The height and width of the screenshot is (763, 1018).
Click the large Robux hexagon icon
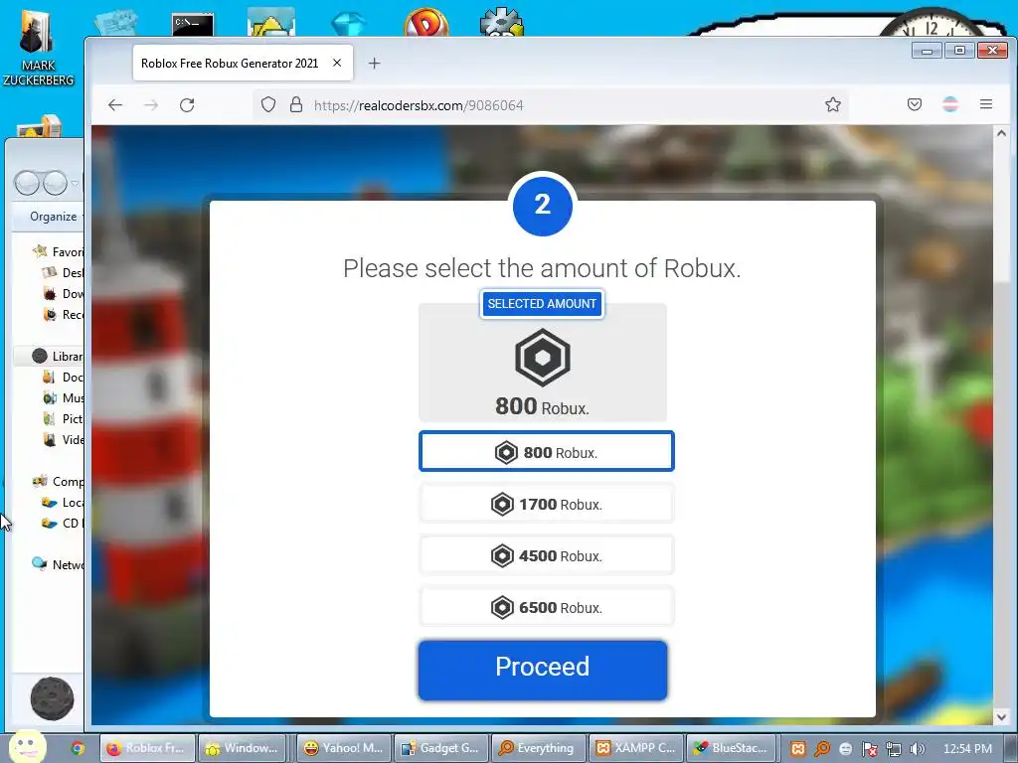coord(543,358)
